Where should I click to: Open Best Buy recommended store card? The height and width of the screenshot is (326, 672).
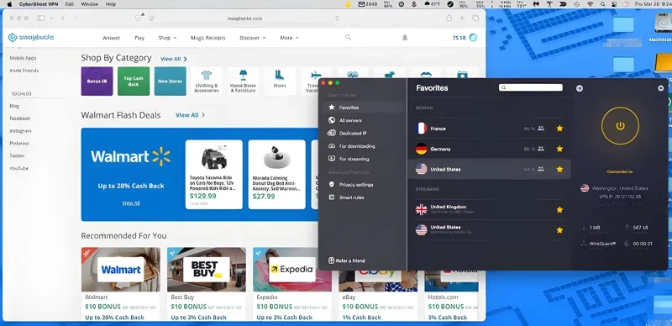[x=207, y=283]
